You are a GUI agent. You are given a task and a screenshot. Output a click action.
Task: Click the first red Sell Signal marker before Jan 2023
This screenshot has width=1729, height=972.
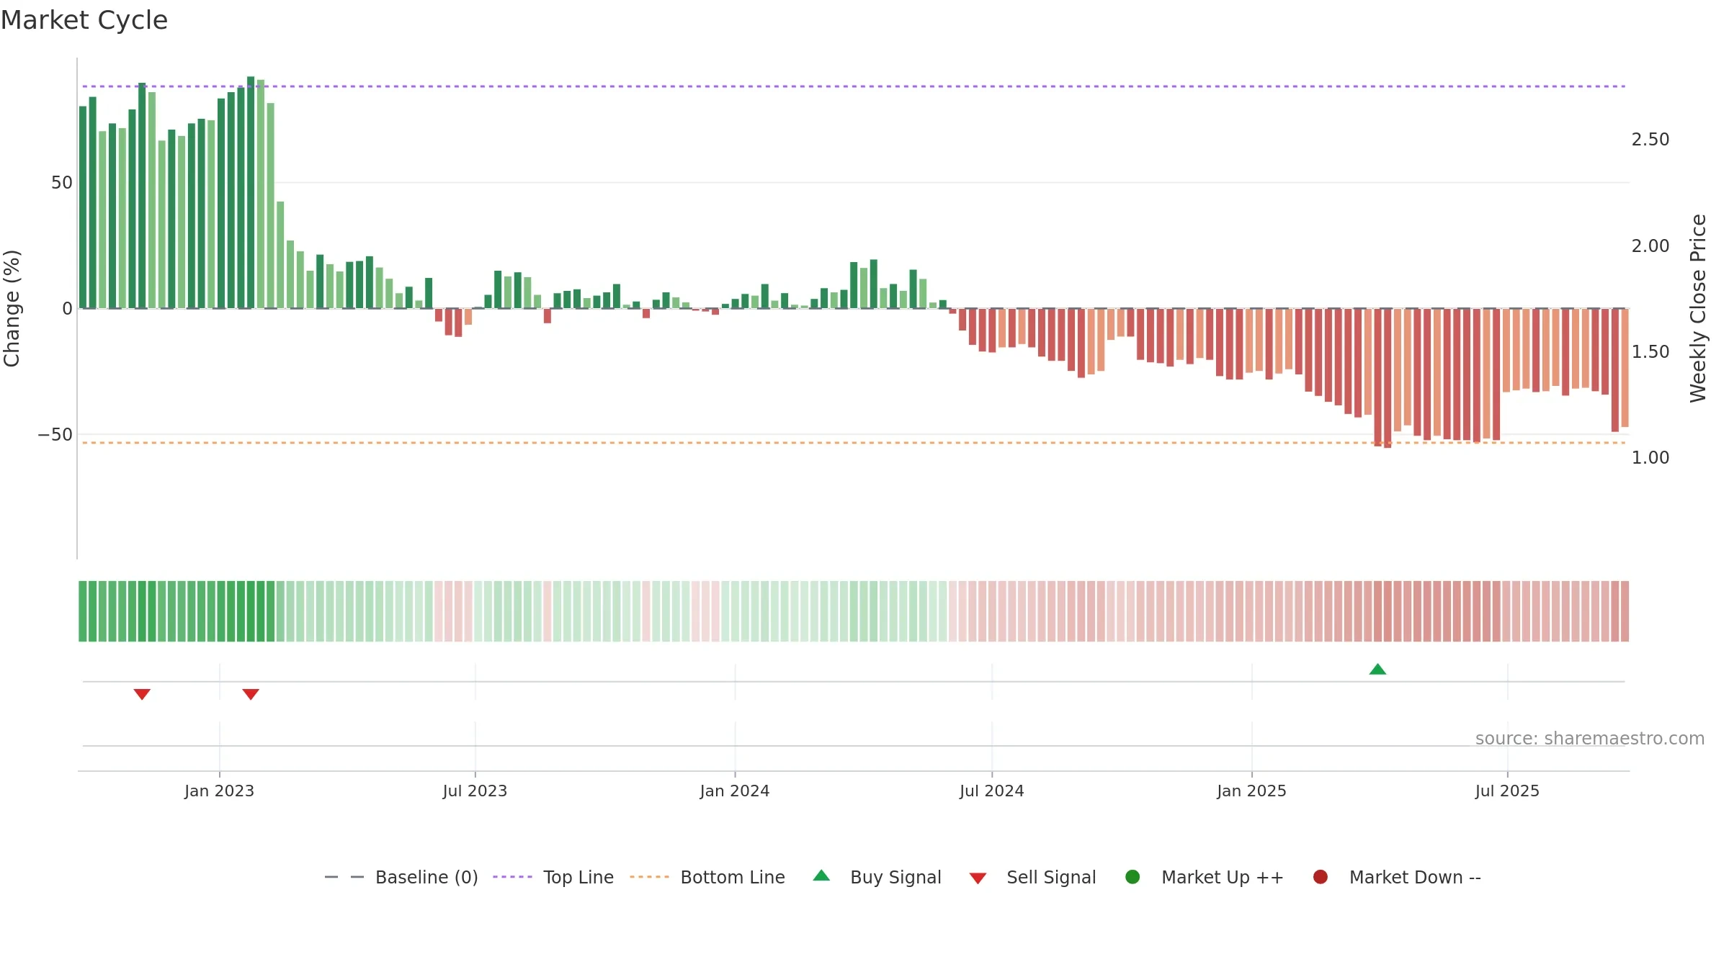[142, 694]
